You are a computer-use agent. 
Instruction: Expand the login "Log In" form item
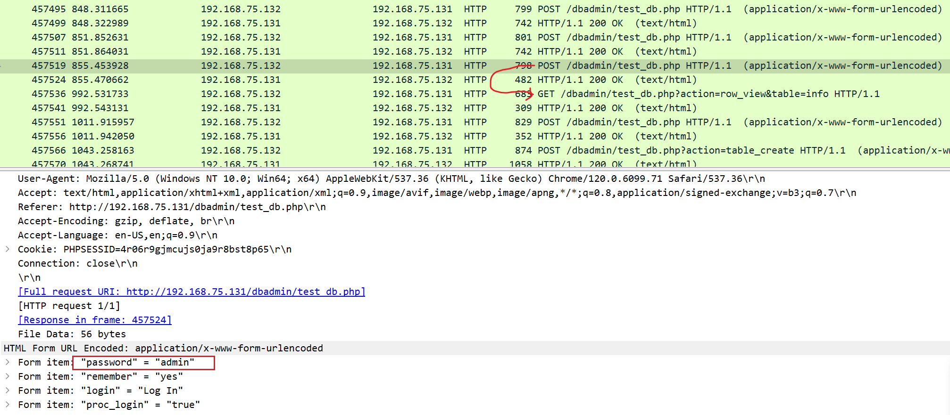pos(7,391)
